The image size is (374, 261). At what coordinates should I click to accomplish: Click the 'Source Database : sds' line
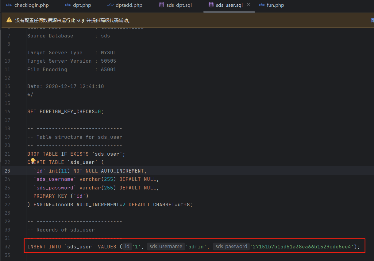pos(69,36)
